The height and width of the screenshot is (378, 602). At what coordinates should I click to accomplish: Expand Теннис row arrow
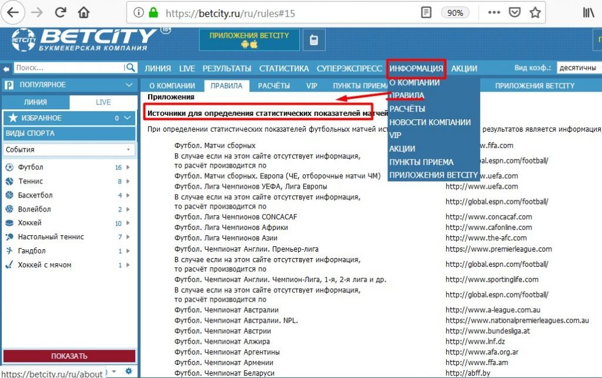pyautogui.click(x=128, y=181)
